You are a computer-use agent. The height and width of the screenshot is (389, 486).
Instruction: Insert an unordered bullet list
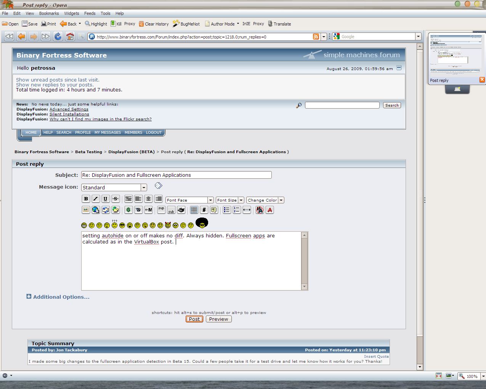click(x=227, y=210)
